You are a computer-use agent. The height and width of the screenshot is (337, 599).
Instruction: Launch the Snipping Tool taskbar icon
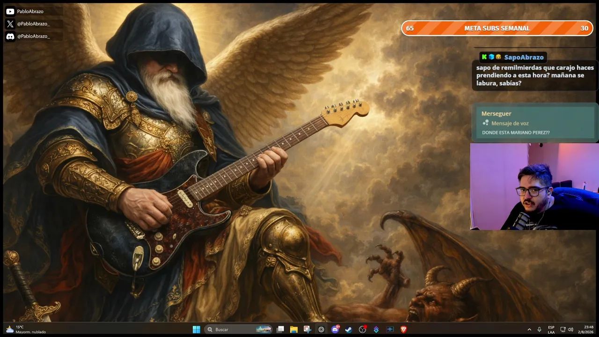click(x=307, y=330)
